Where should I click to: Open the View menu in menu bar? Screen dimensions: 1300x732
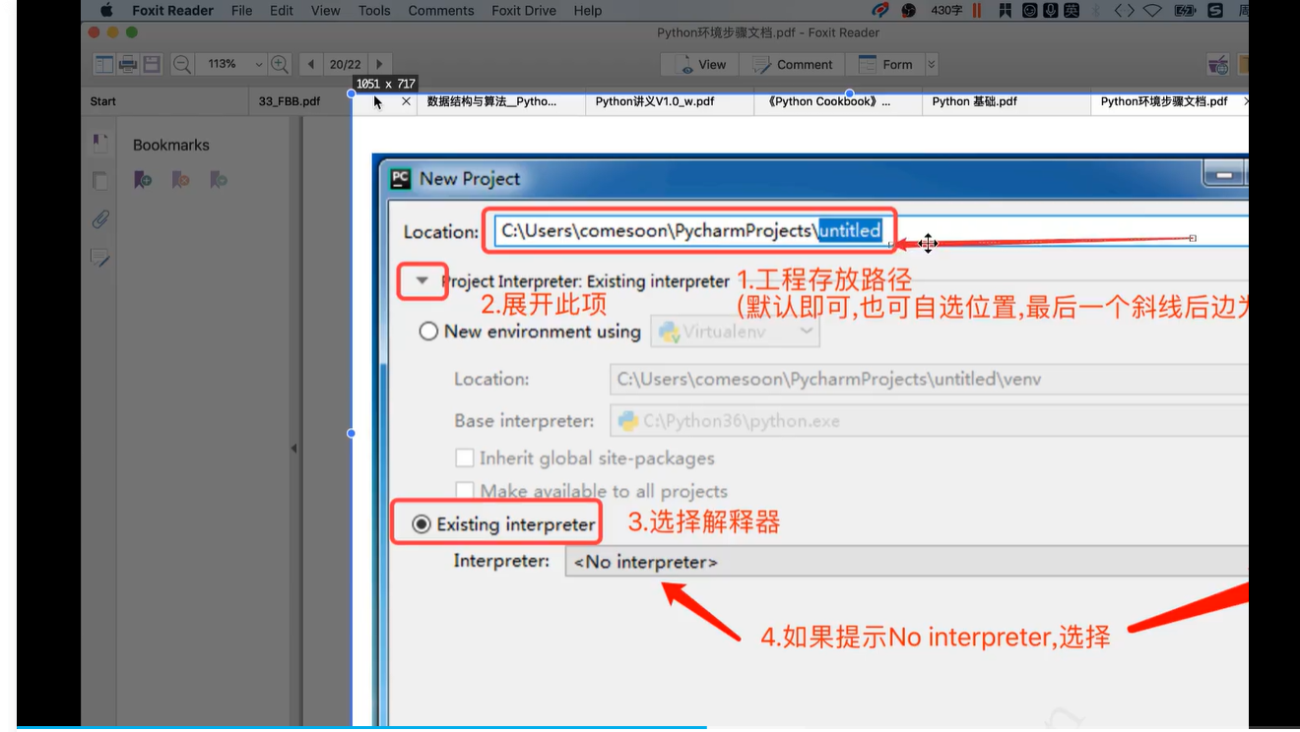pyautogui.click(x=325, y=11)
